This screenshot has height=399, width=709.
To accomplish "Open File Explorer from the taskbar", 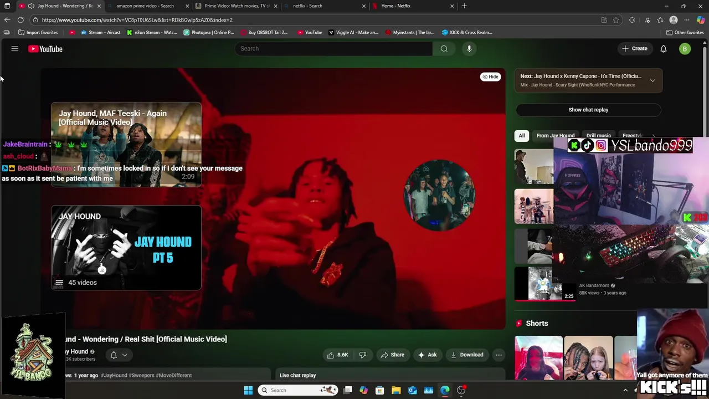I will [396, 390].
